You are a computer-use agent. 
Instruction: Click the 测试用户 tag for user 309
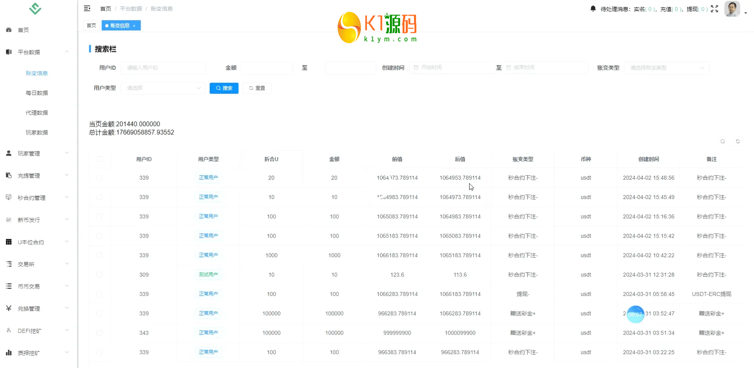tap(208, 275)
